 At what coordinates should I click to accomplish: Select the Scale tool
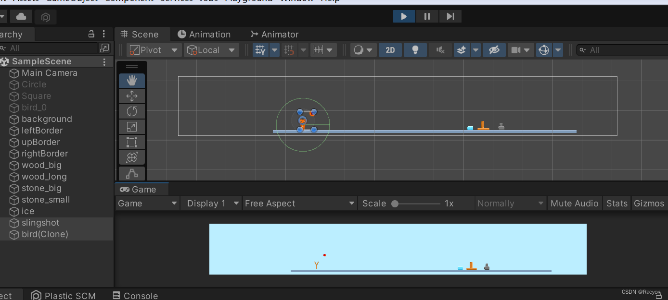(131, 126)
